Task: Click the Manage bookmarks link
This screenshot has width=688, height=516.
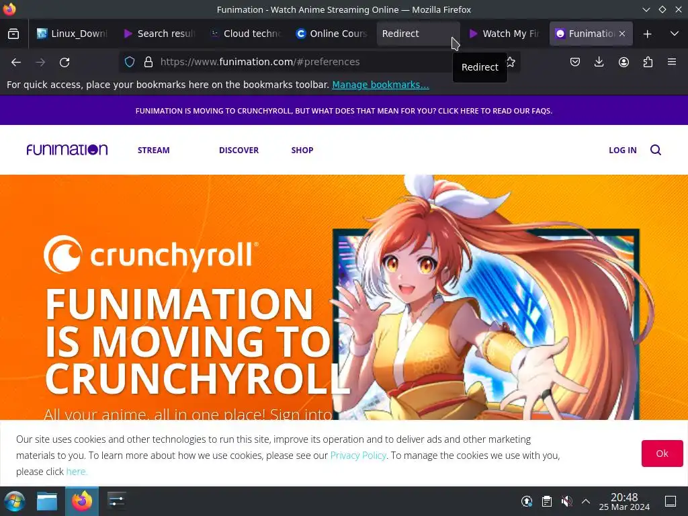Action: (x=380, y=85)
